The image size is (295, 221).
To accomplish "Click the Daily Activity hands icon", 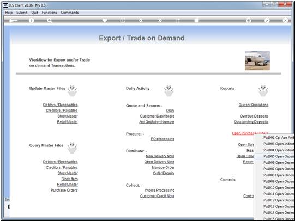I will (168, 91).
